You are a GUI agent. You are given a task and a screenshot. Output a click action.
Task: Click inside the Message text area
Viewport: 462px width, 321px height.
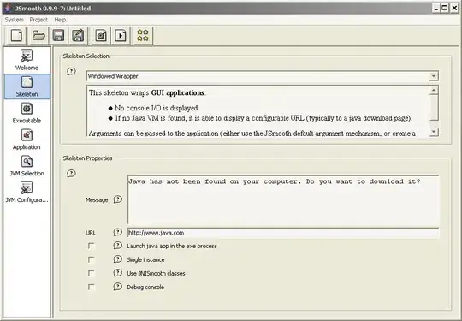283,200
